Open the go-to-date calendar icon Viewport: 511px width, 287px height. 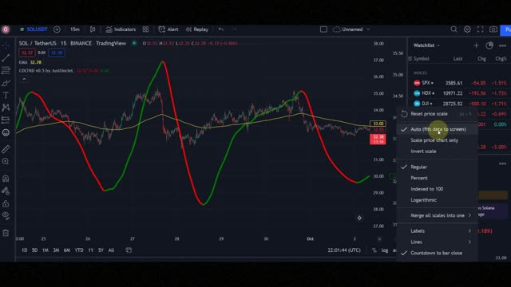pos(129,250)
